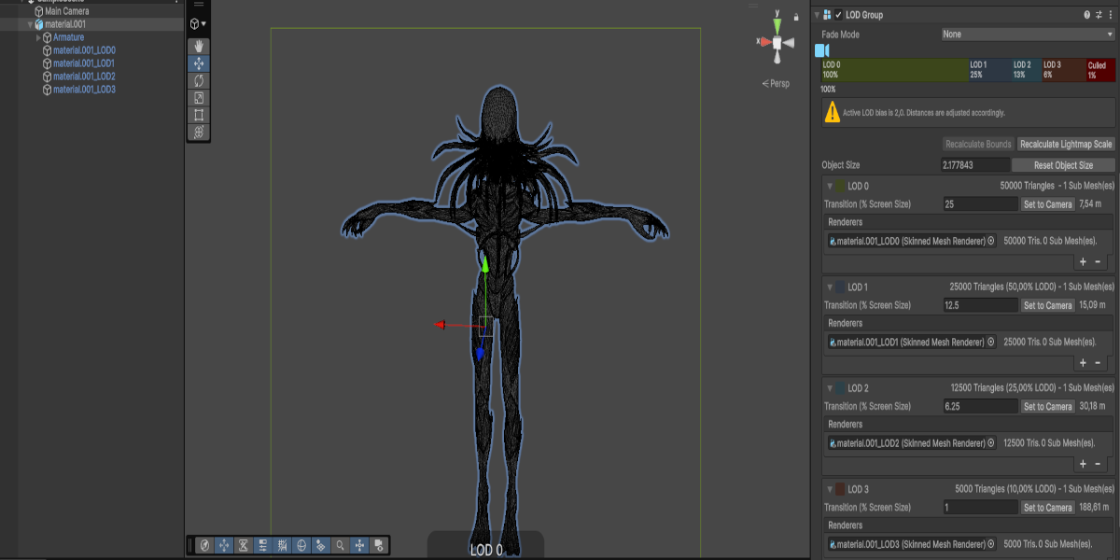
Task: Click the camera icon in bottom overlay bar
Action: [379, 545]
